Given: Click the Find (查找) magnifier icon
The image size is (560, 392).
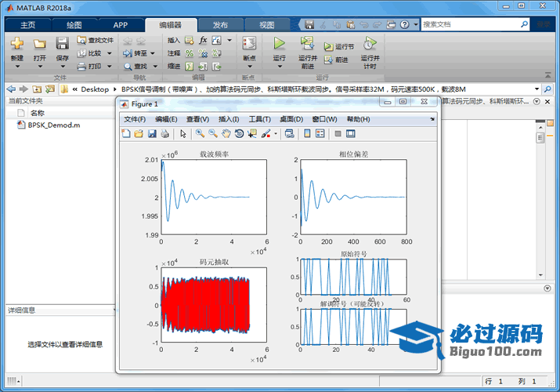Looking at the screenshot, I should 128,67.
